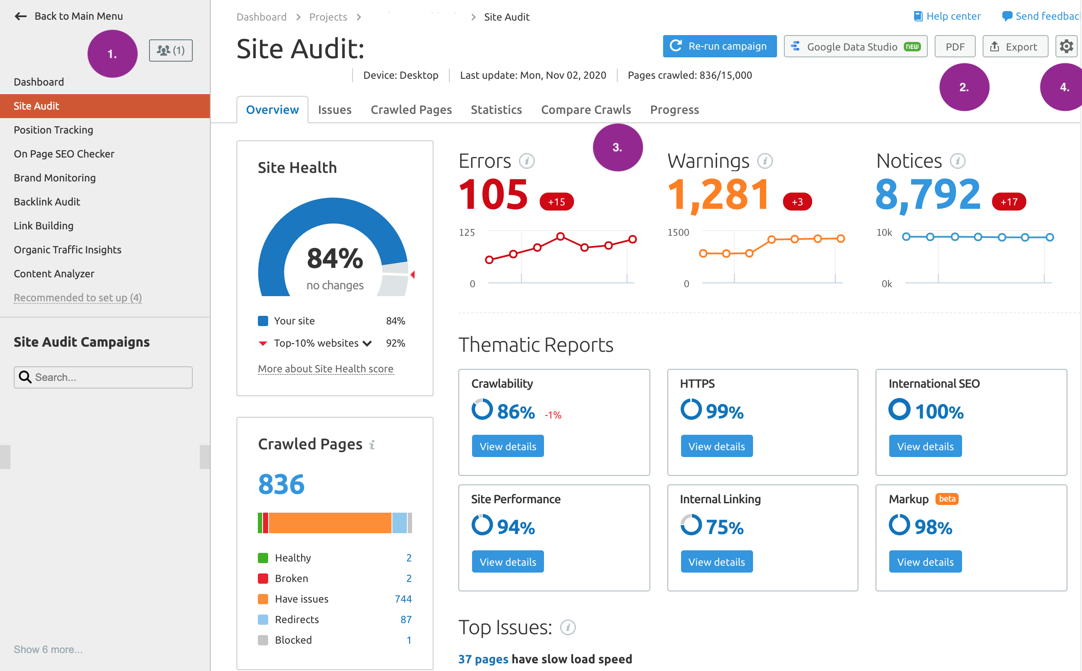The width and height of the screenshot is (1082, 671).
Task: View details for Internal Linking
Action: (x=717, y=562)
